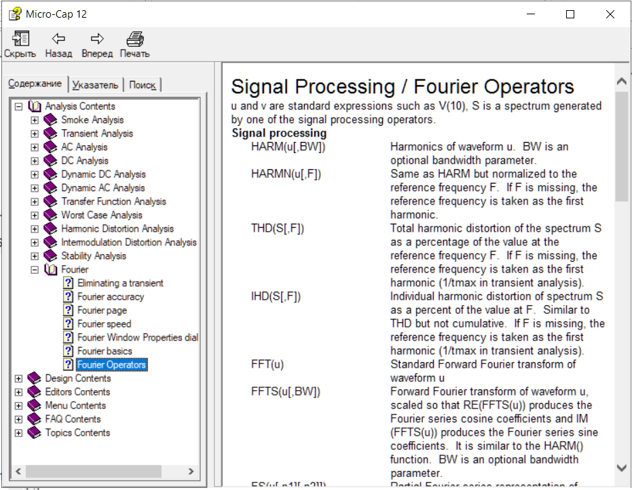Click the Signal processing subheading
This screenshot has height=490, width=632.
tap(279, 133)
